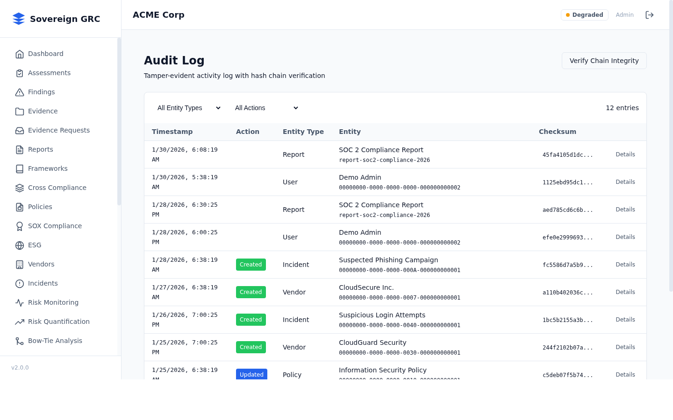Open the All Actions dropdown
Image resolution: width=673 pixels, height=420 pixels.
[x=266, y=108]
